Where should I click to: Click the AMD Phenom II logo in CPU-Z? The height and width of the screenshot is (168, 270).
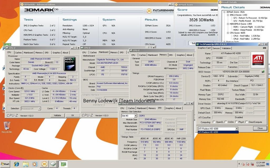tap(70, 64)
